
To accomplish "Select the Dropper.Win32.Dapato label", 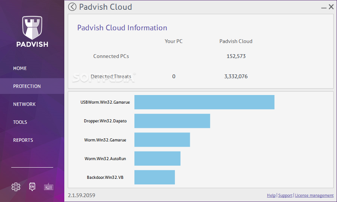I will pyautogui.click(x=105, y=121).
